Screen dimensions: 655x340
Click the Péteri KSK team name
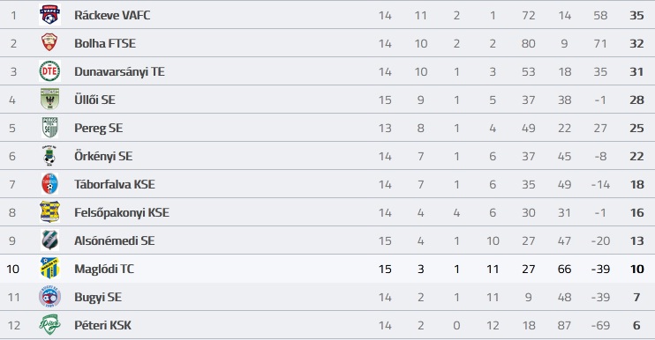click(102, 325)
